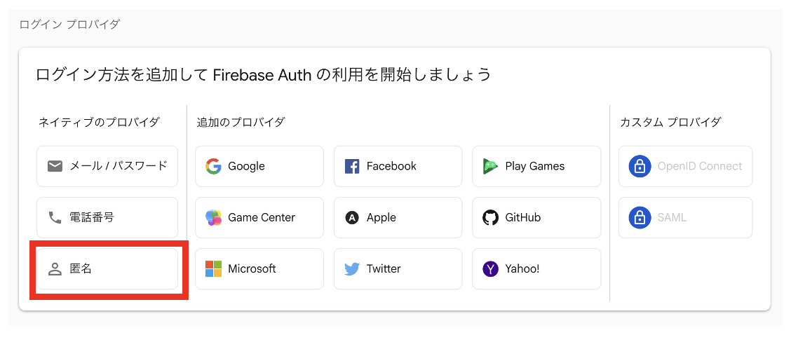
Task: Choose the メール / パスワード provider label
Action: pyautogui.click(x=119, y=166)
